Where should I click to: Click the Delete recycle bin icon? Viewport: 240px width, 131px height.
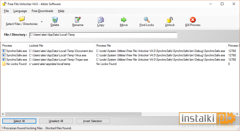pos(55,20)
